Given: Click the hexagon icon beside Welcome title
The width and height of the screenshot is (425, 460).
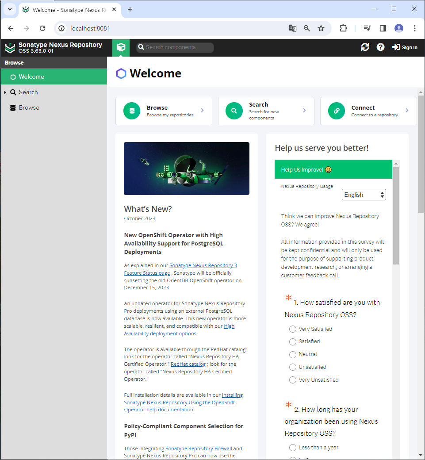Looking at the screenshot, I should [x=121, y=73].
